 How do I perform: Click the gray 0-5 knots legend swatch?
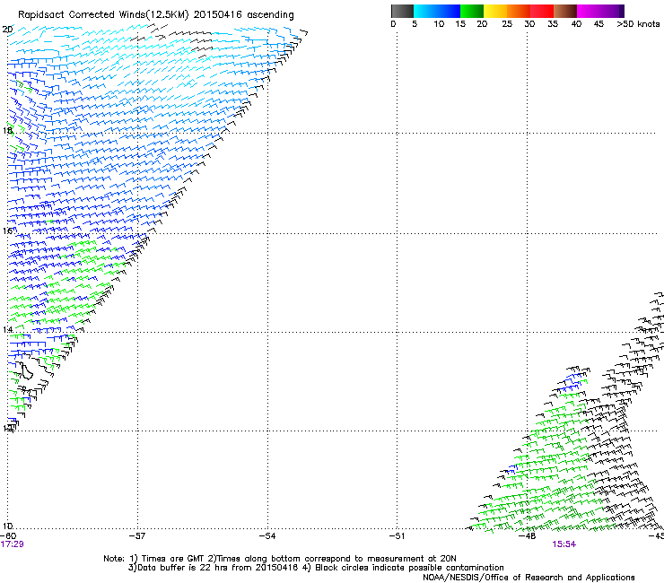click(402, 11)
